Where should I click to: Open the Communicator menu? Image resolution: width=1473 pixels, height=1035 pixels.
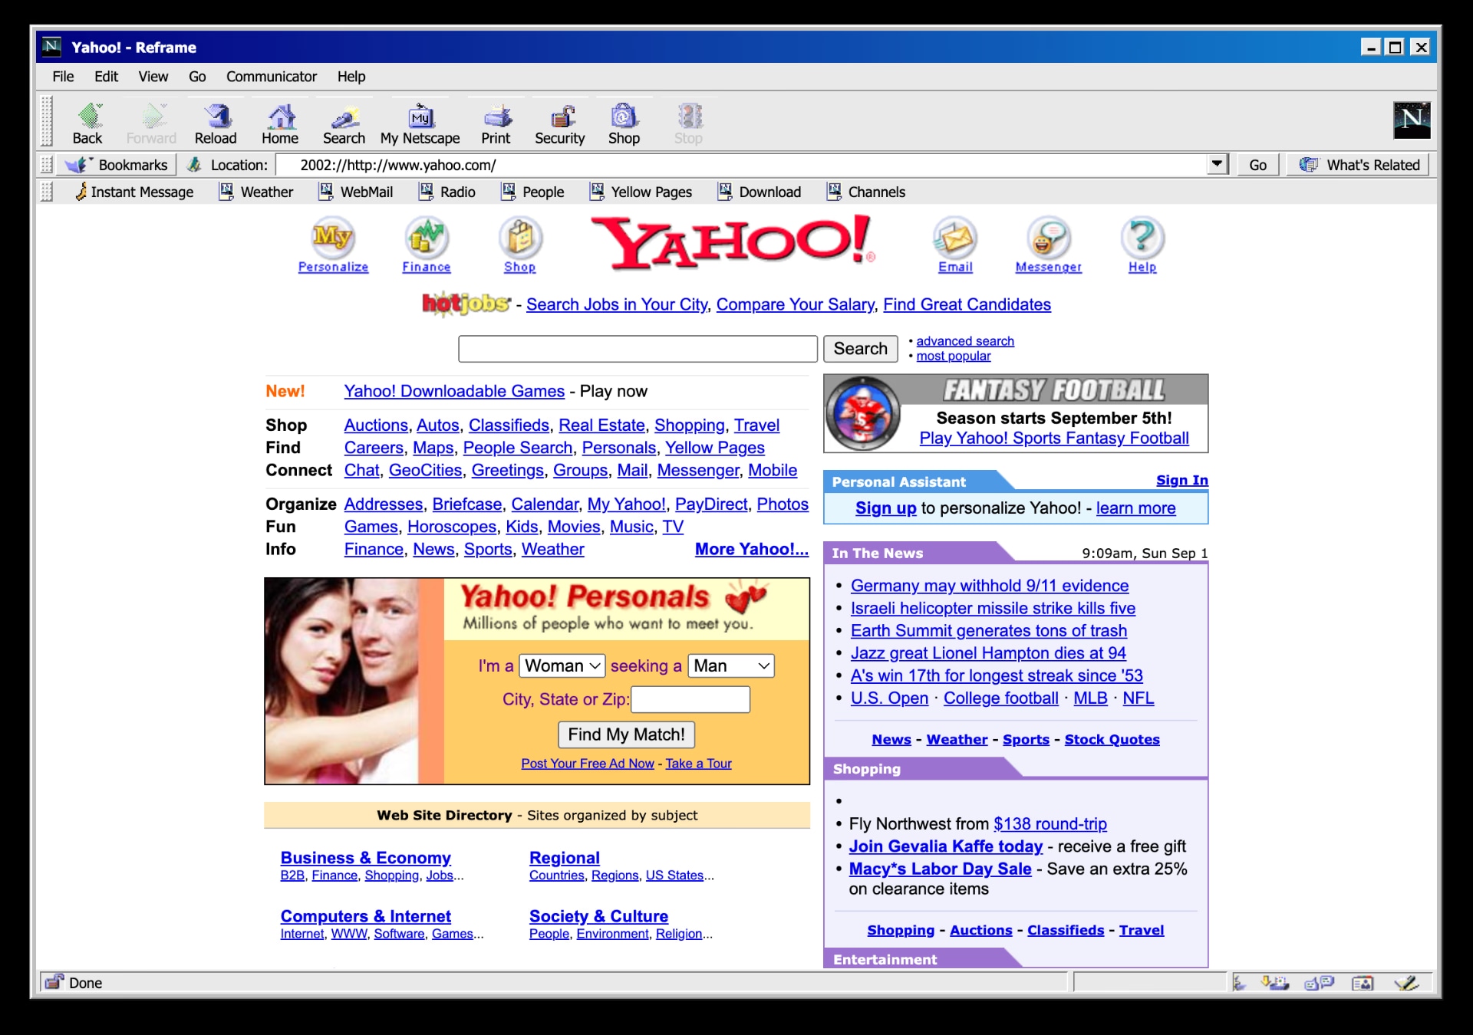pos(271,77)
